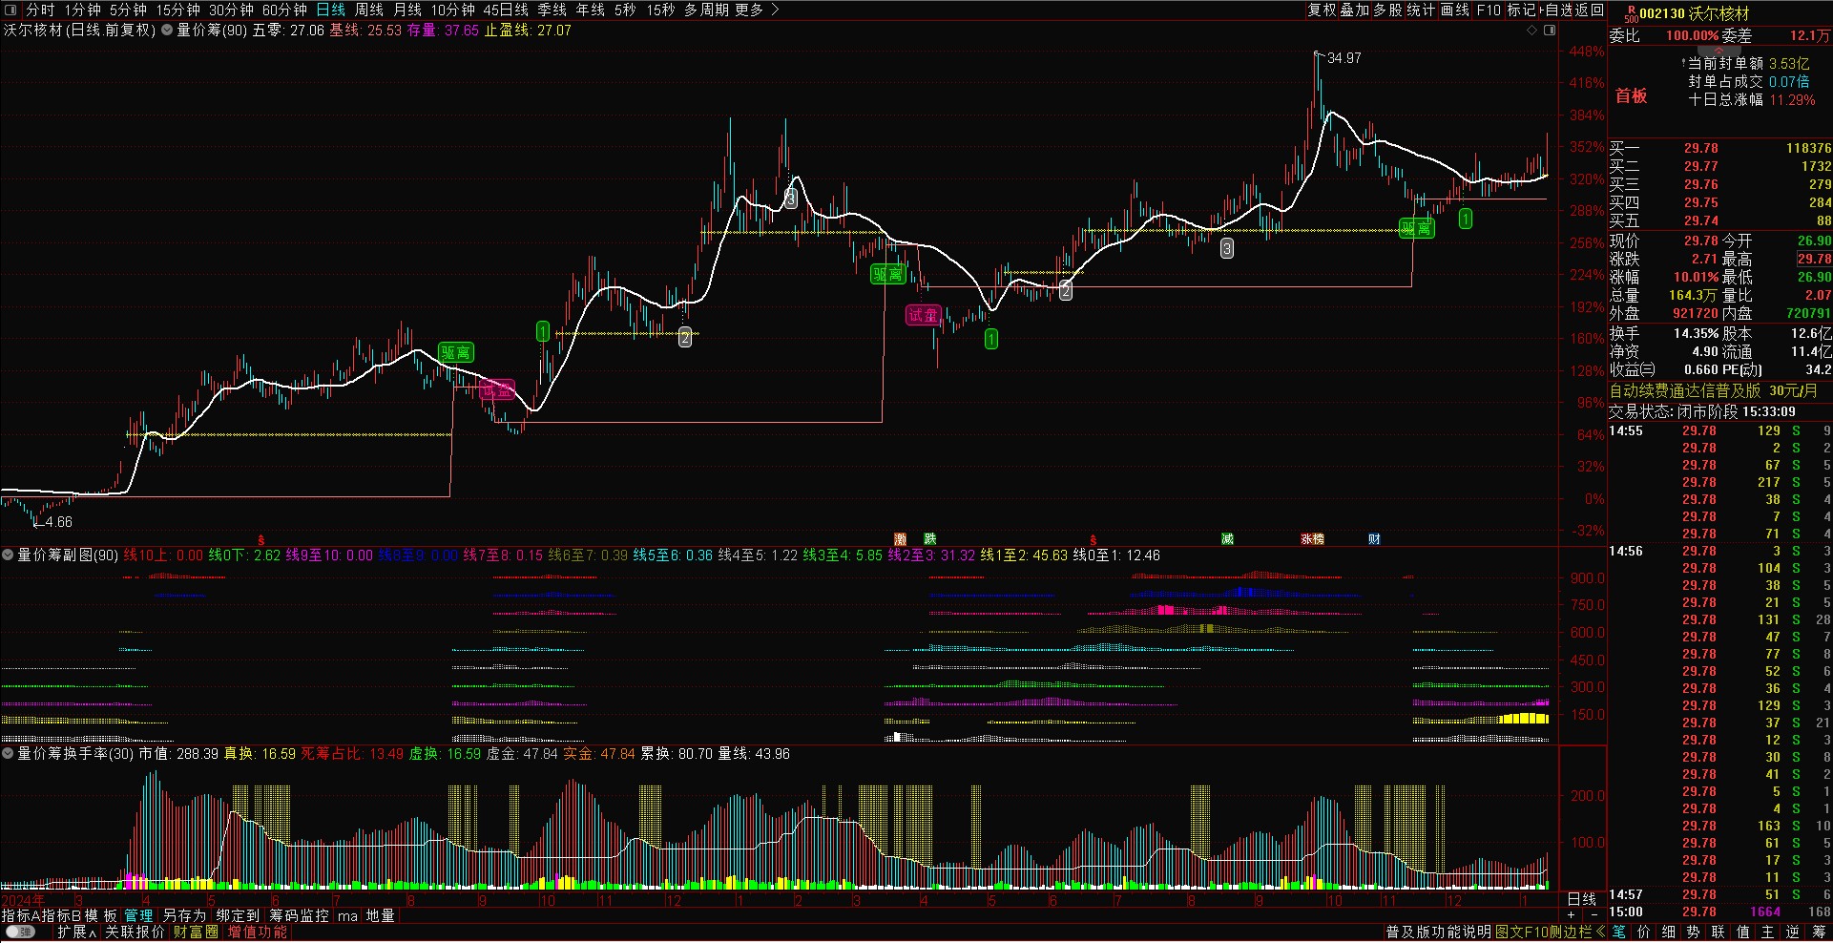Open the F10 company info
The width and height of the screenshot is (1833, 943).
click(1489, 10)
